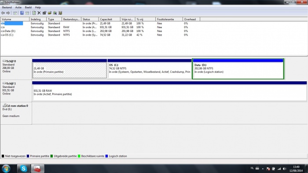Viewport: 308px width, 173px height.
Task: Open the Bestand menu
Action: tap(7, 7)
